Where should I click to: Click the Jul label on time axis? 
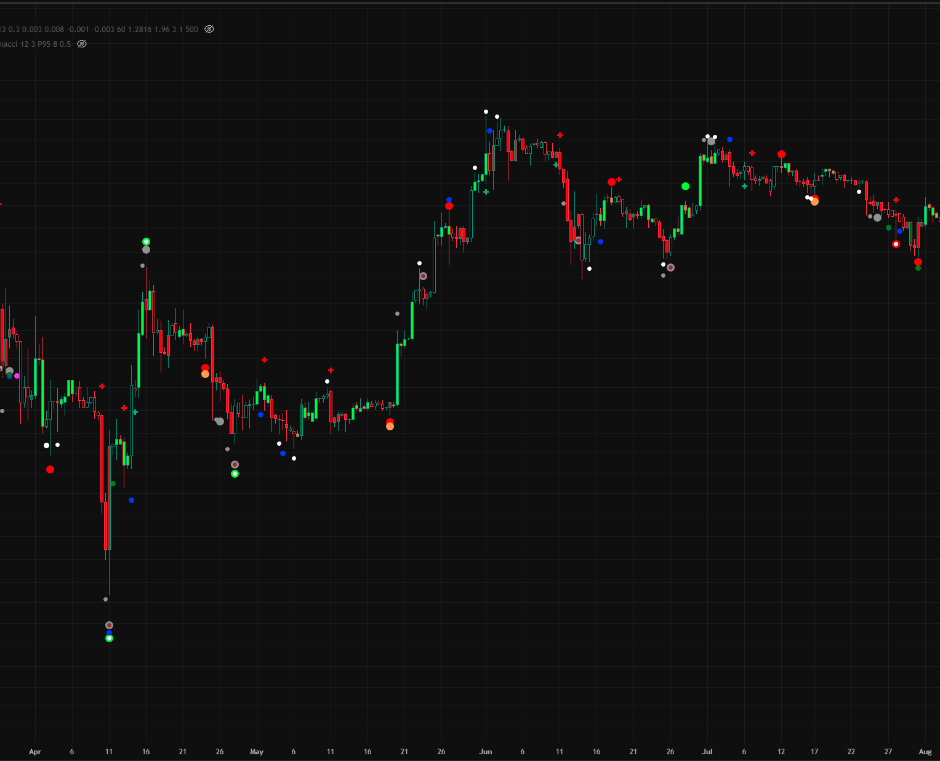pyautogui.click(x=707, y=752)
